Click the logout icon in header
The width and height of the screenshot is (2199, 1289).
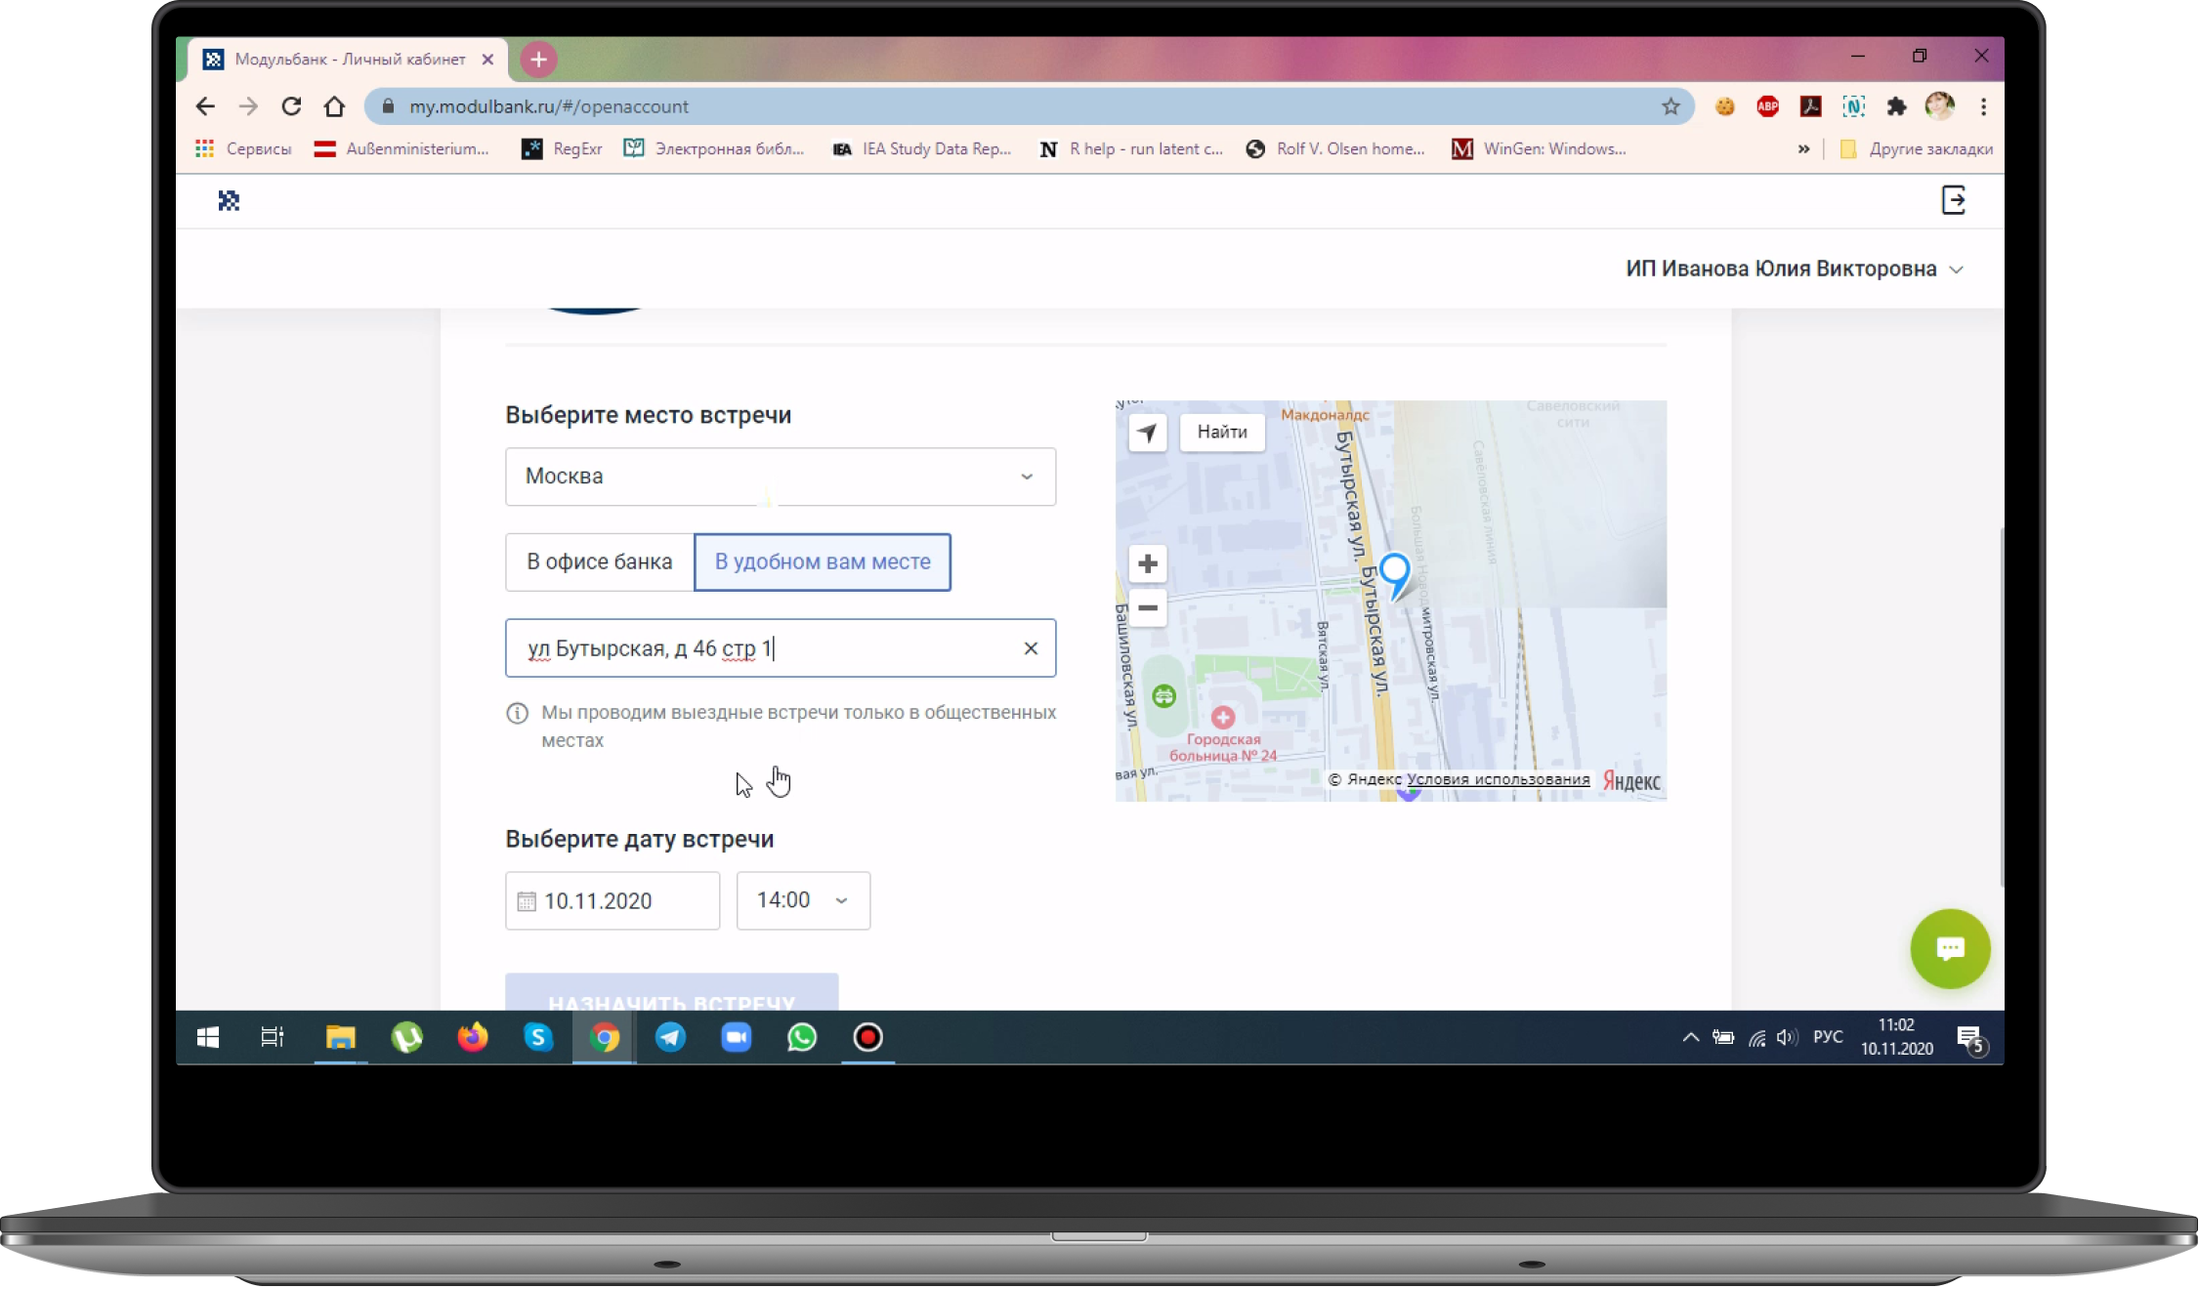point(1953,200)
